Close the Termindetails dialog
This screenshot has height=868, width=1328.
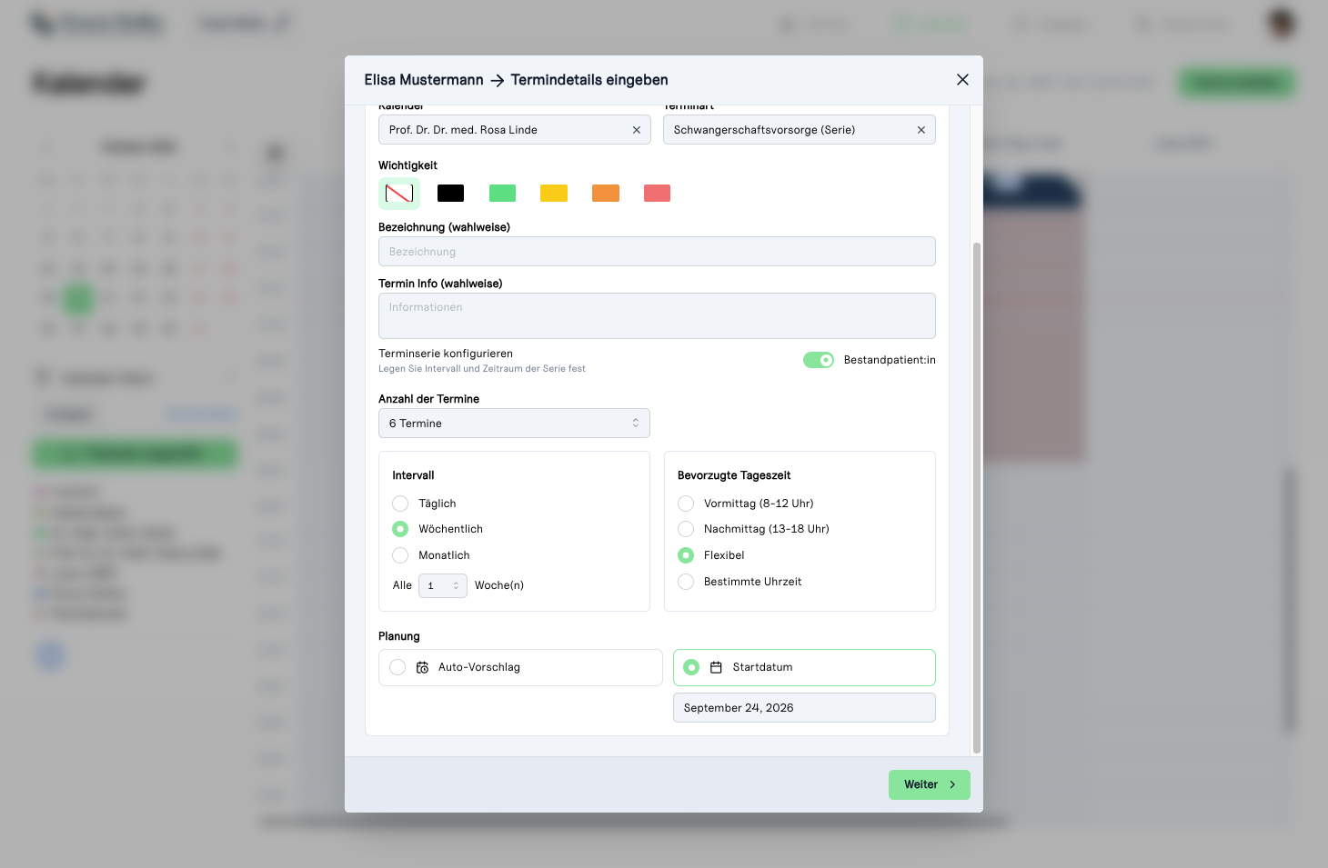coord(962,80)
